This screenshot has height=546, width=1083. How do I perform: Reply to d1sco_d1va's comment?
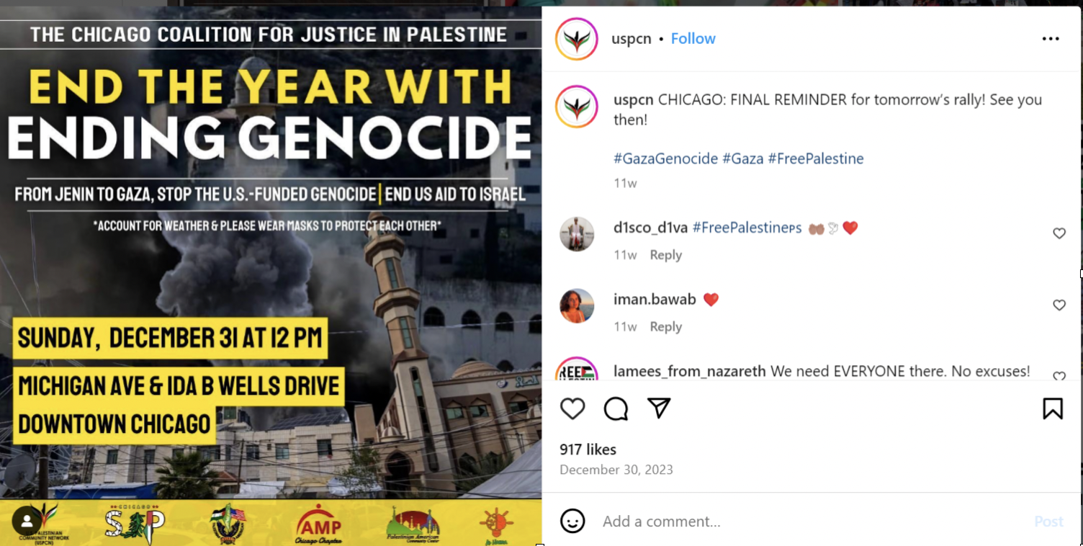(665, 255)
